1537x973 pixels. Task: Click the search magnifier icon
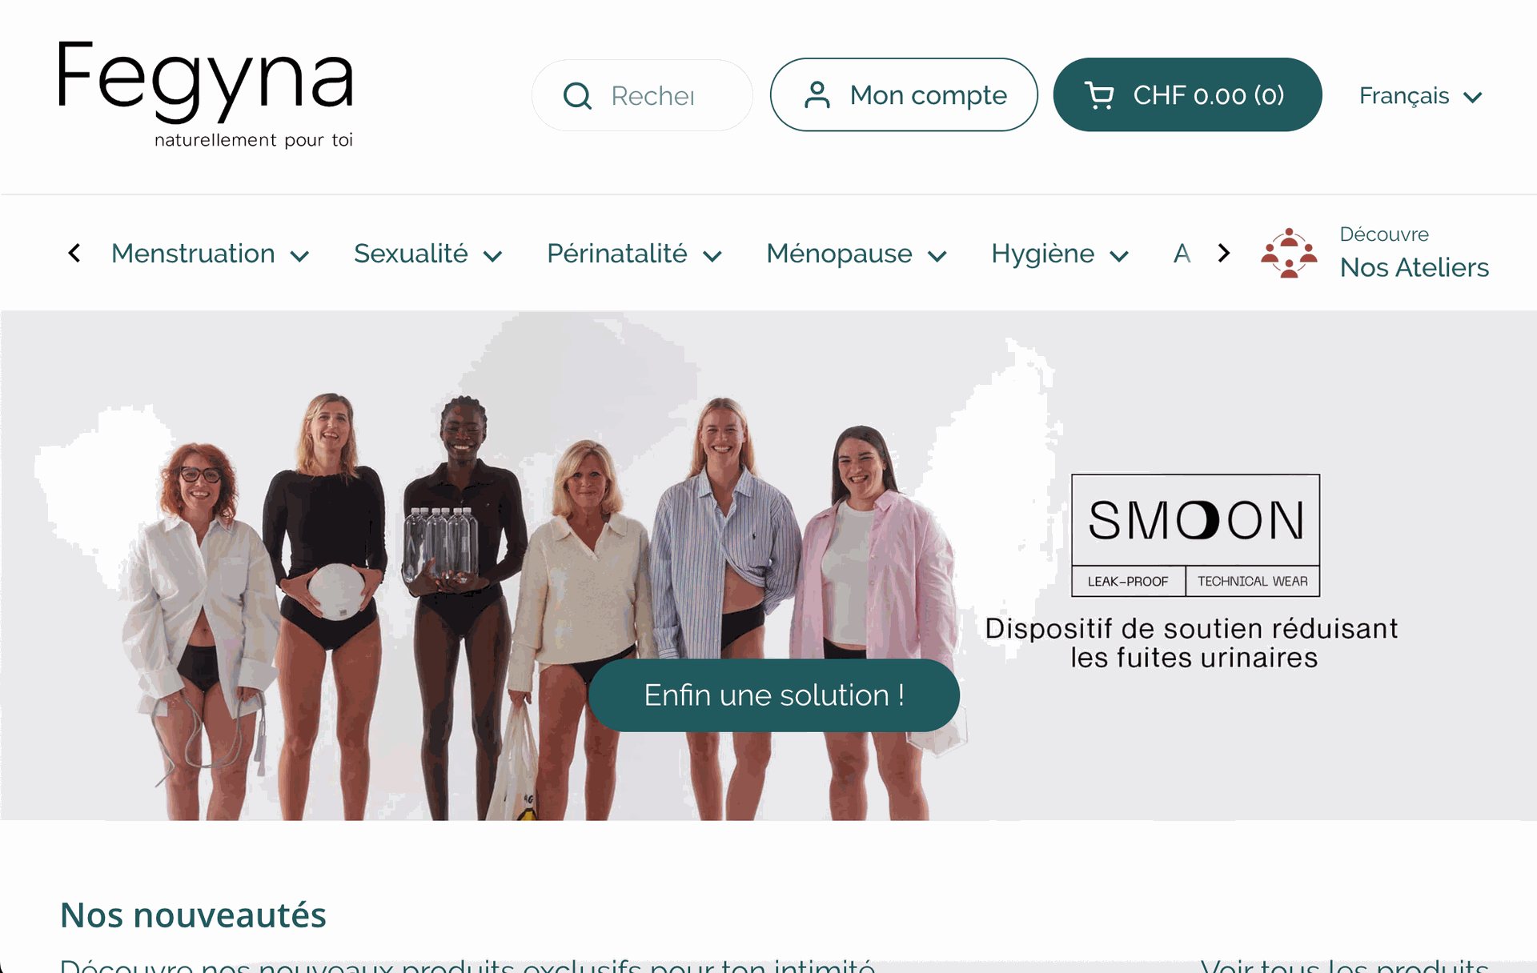(x=577, y=96)
